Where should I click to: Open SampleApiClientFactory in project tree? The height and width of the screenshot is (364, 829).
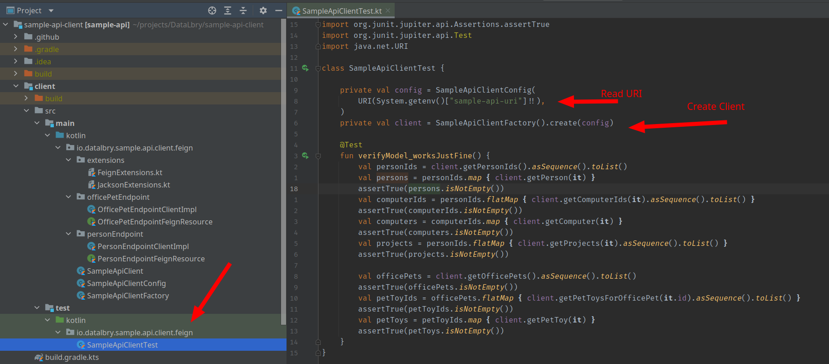tap(128, 296)
